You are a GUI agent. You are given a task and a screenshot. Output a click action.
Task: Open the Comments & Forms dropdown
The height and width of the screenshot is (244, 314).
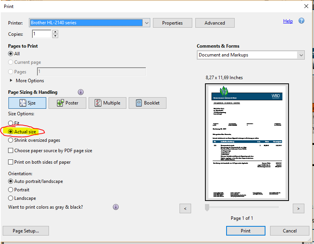click(x=301, y=55)
